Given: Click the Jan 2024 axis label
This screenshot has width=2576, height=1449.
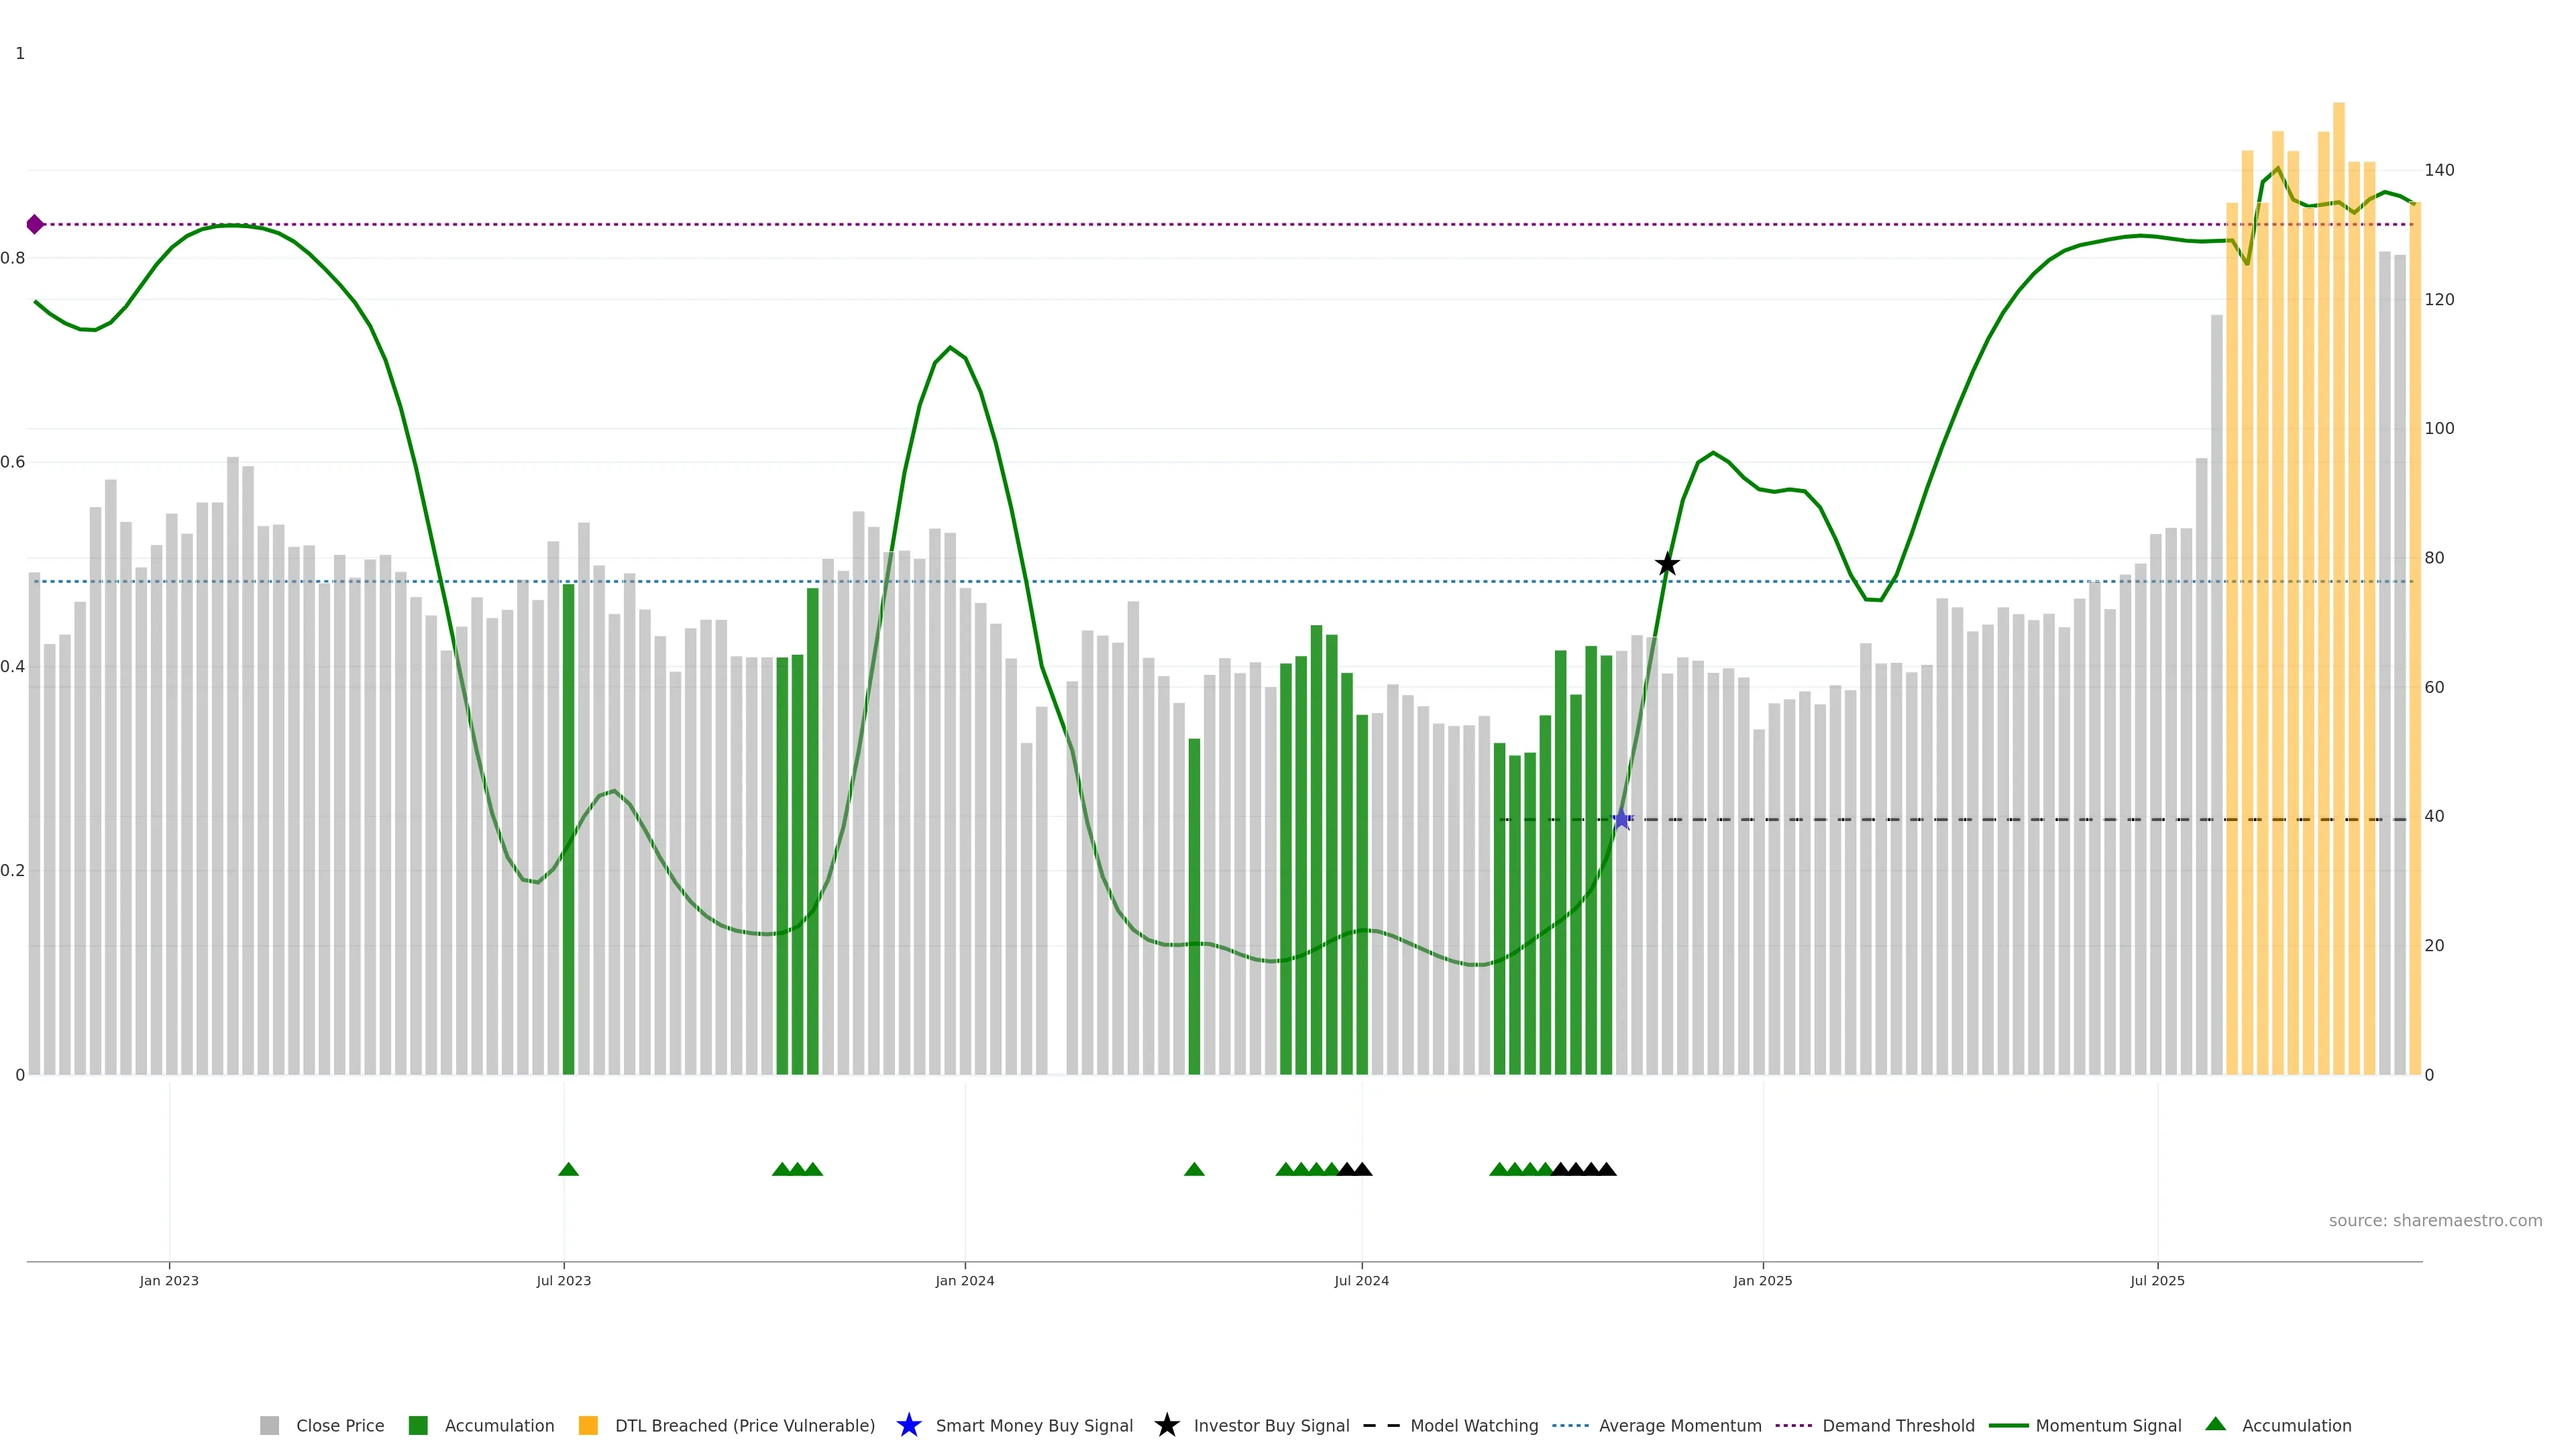Looking at the screenshot, I should [964, 1280].
